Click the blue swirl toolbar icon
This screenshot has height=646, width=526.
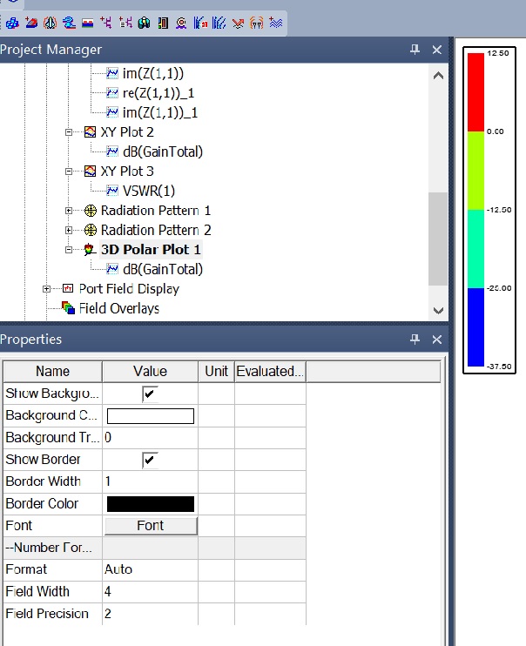[69, 23]
